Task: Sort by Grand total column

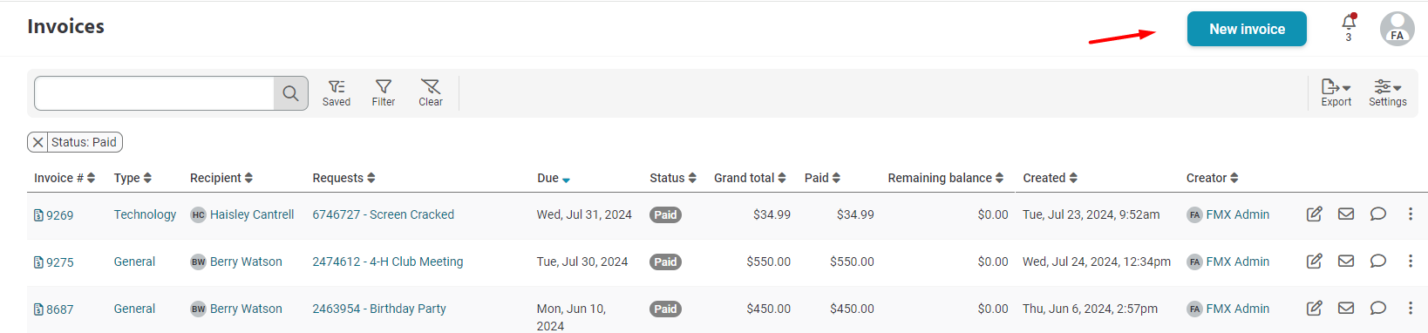Action: (x=750, y=178)
